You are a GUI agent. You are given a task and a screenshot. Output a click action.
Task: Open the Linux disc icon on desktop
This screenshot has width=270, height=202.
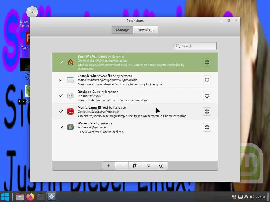[32, 12]
